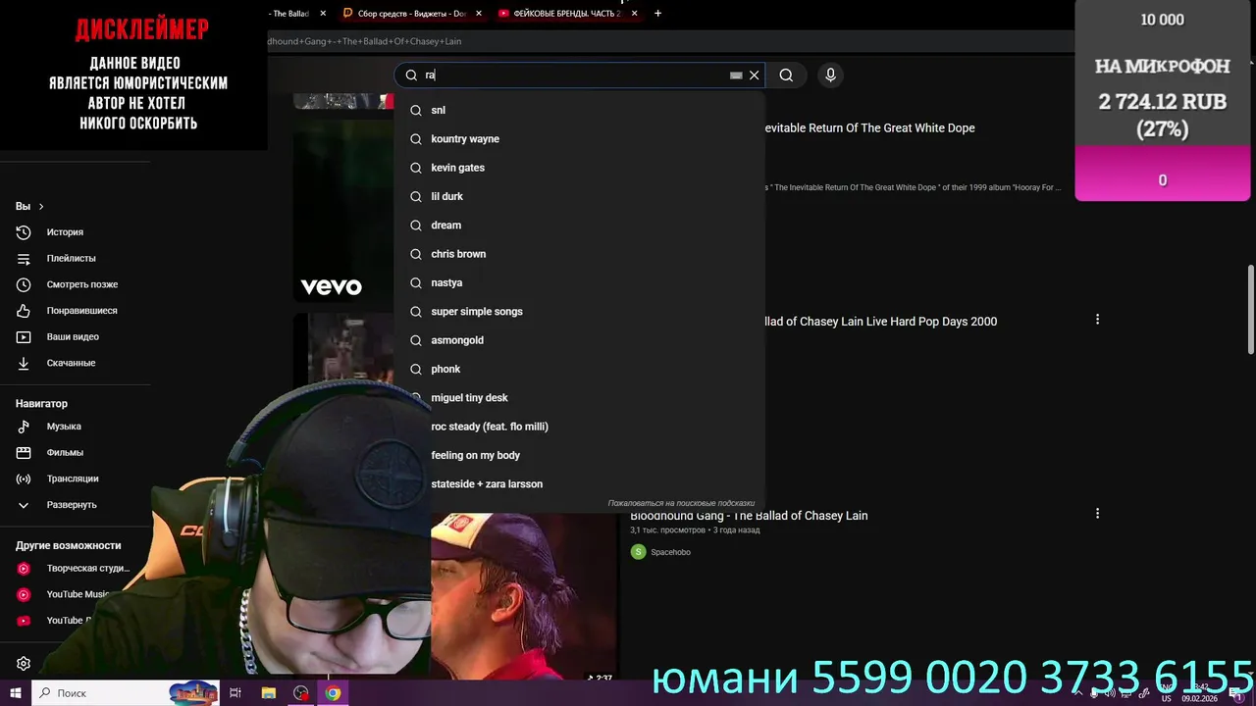Viewport: 1256px width, 706px height.
Task: Choose roc steady (feat. flo milli) suggestion
Action: (579, 427)
